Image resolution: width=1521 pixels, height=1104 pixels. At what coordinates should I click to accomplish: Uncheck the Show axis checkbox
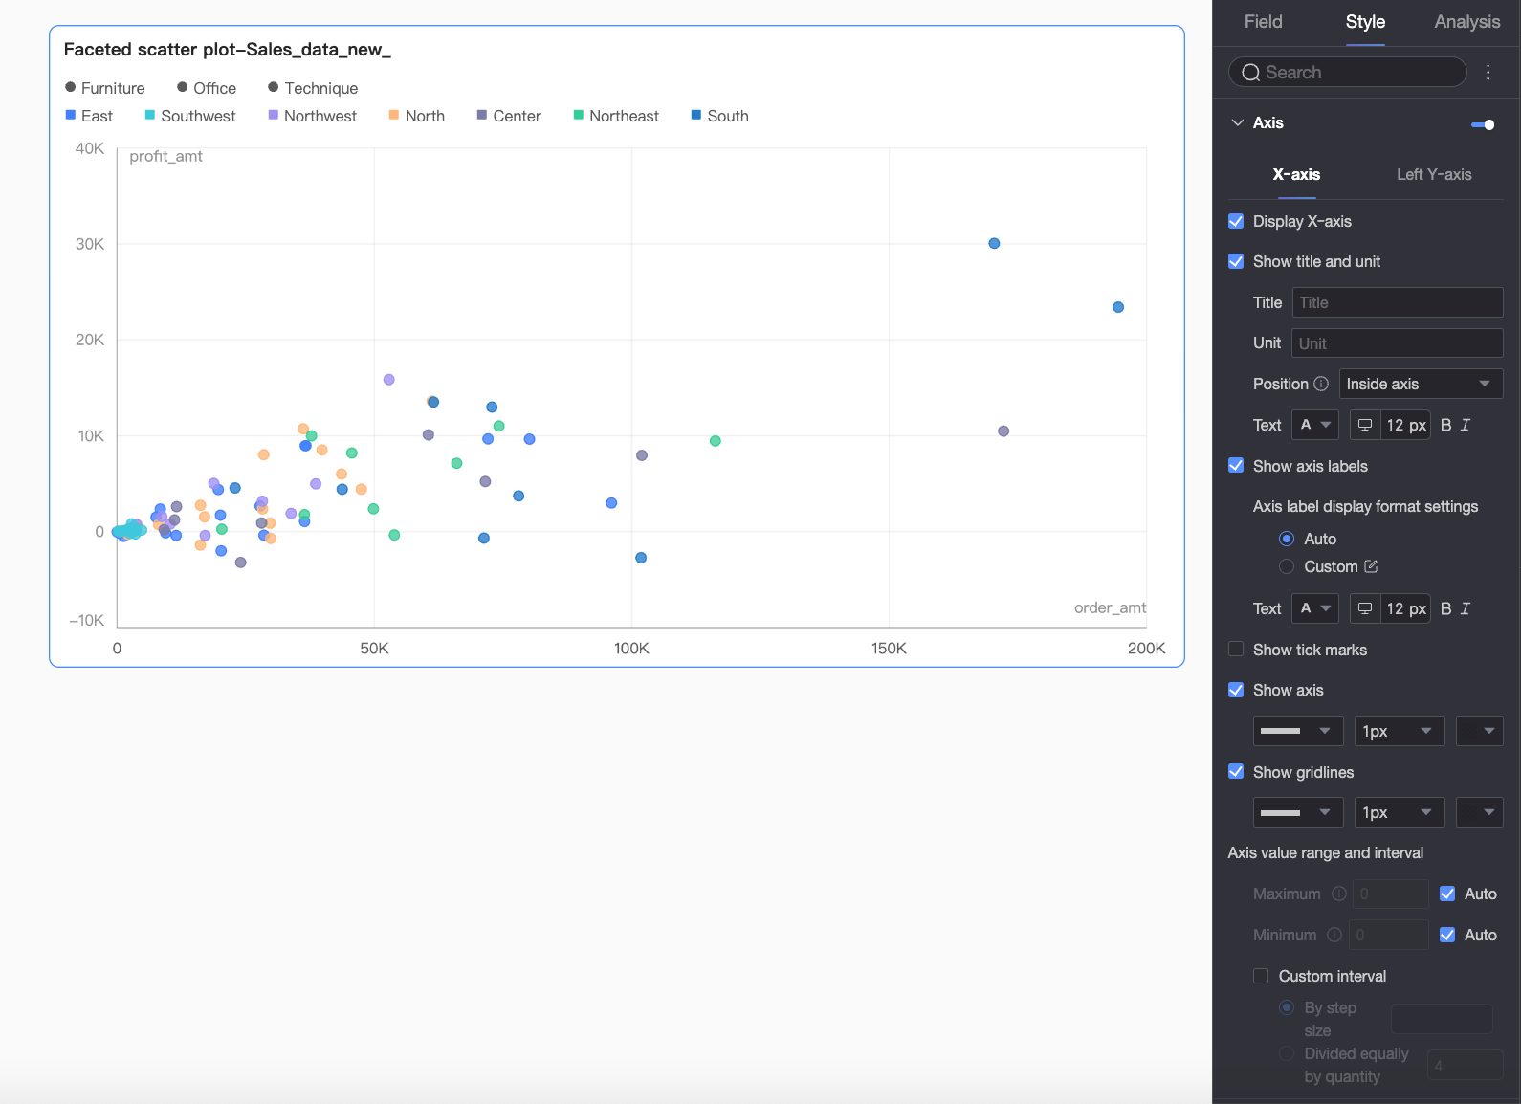1236,690
